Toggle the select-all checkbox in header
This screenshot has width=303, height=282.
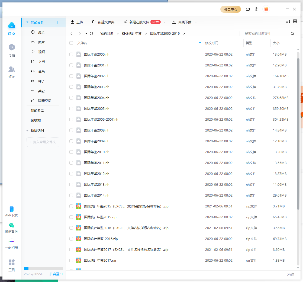click(x=71, y=43)
